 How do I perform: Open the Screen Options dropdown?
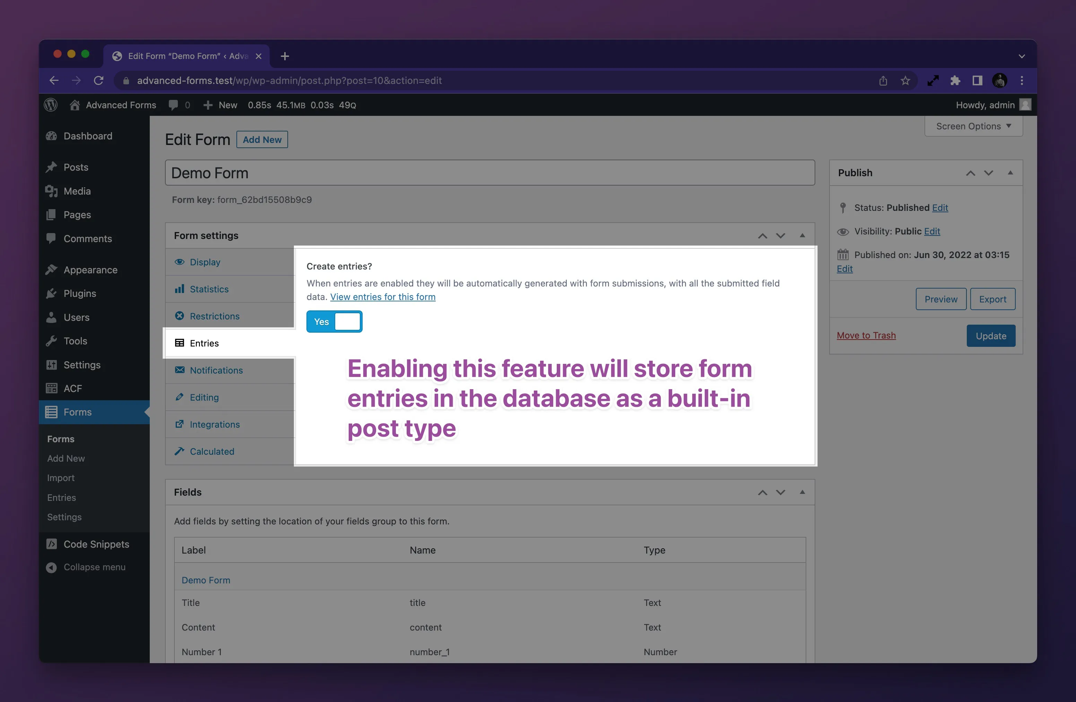point(973,126)
